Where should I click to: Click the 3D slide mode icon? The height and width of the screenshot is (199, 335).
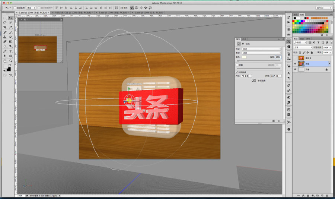(146, 8)
